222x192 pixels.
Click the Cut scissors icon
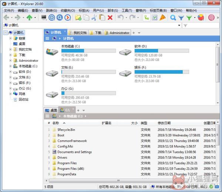94,17
